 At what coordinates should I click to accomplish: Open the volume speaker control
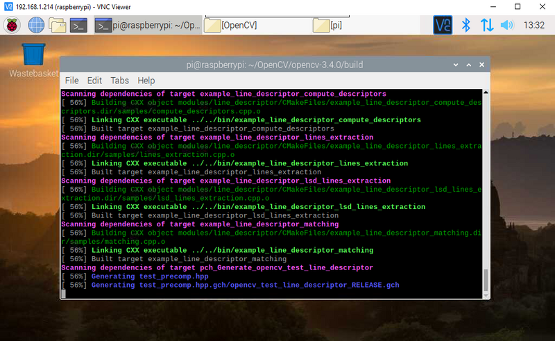[507, 25]
